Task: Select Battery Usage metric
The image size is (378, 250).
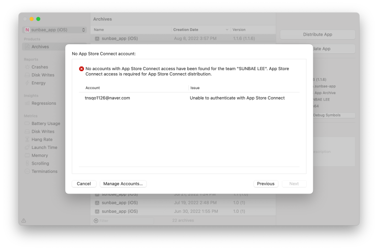Action: tap(46, 123)
